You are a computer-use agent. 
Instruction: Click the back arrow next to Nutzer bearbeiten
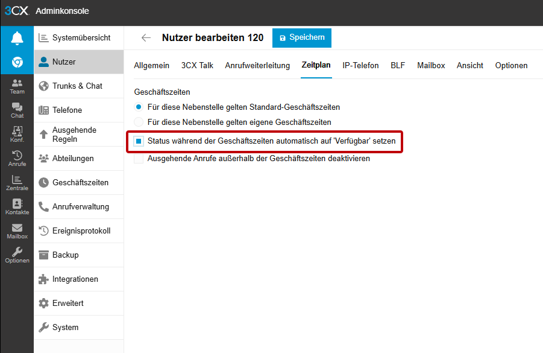coord(146,38)
